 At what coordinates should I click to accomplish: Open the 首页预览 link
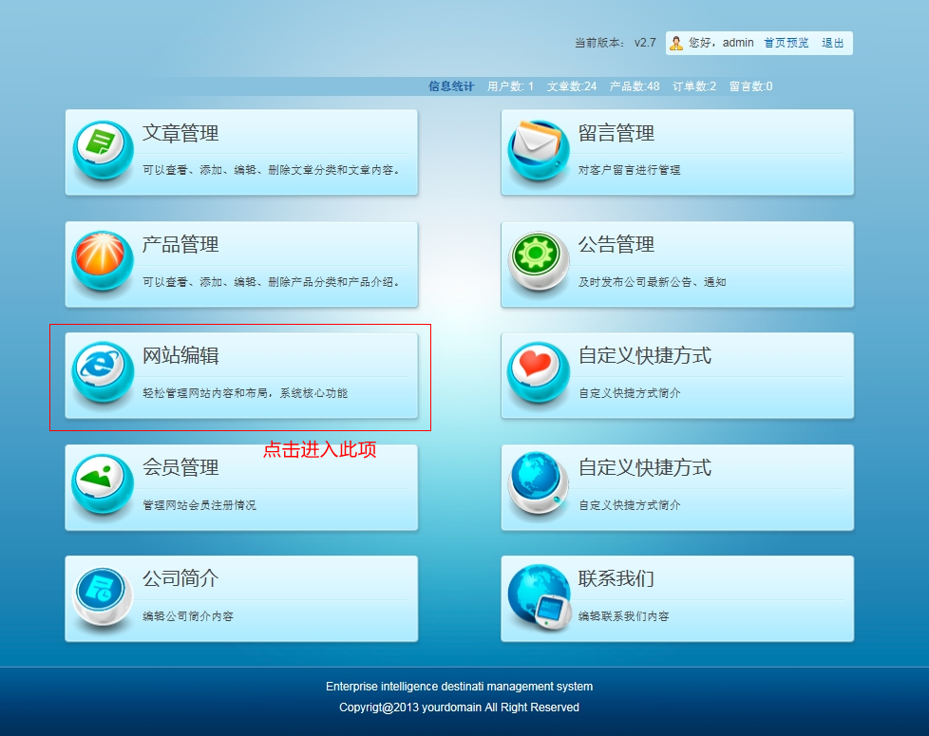click(787, 43)
